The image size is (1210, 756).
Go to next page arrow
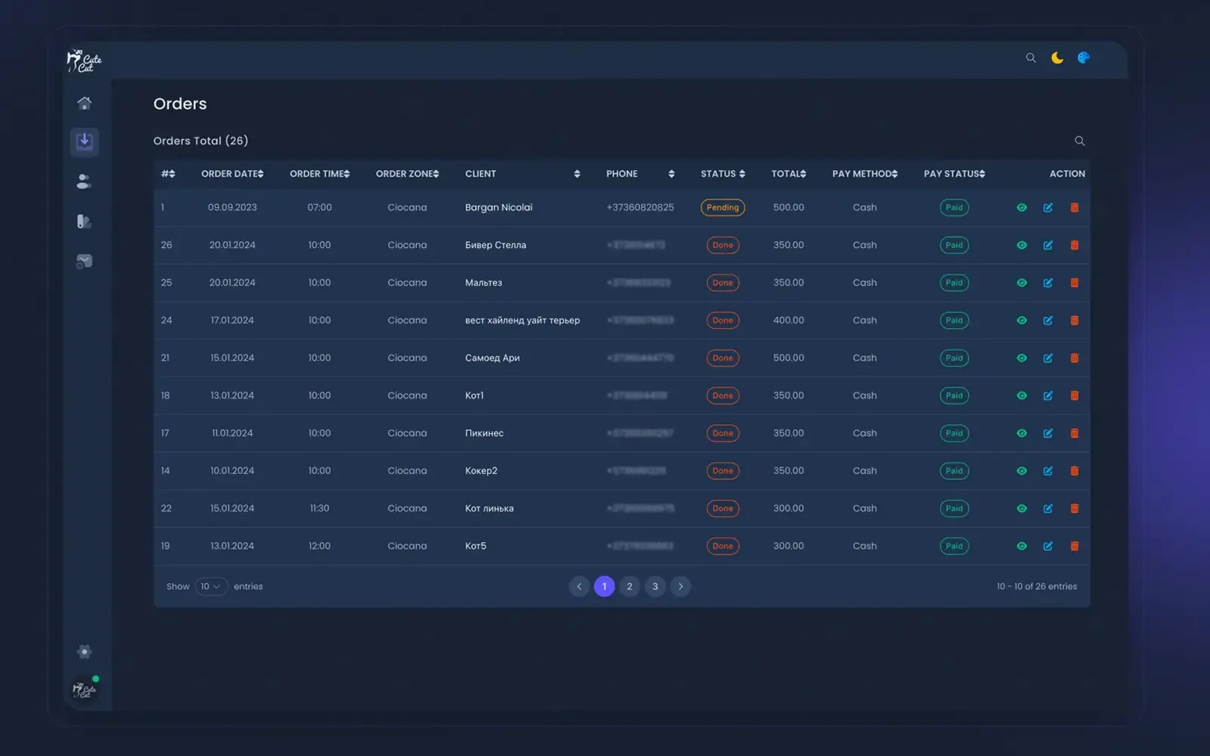pyautogui.click(x=681, y=587)
